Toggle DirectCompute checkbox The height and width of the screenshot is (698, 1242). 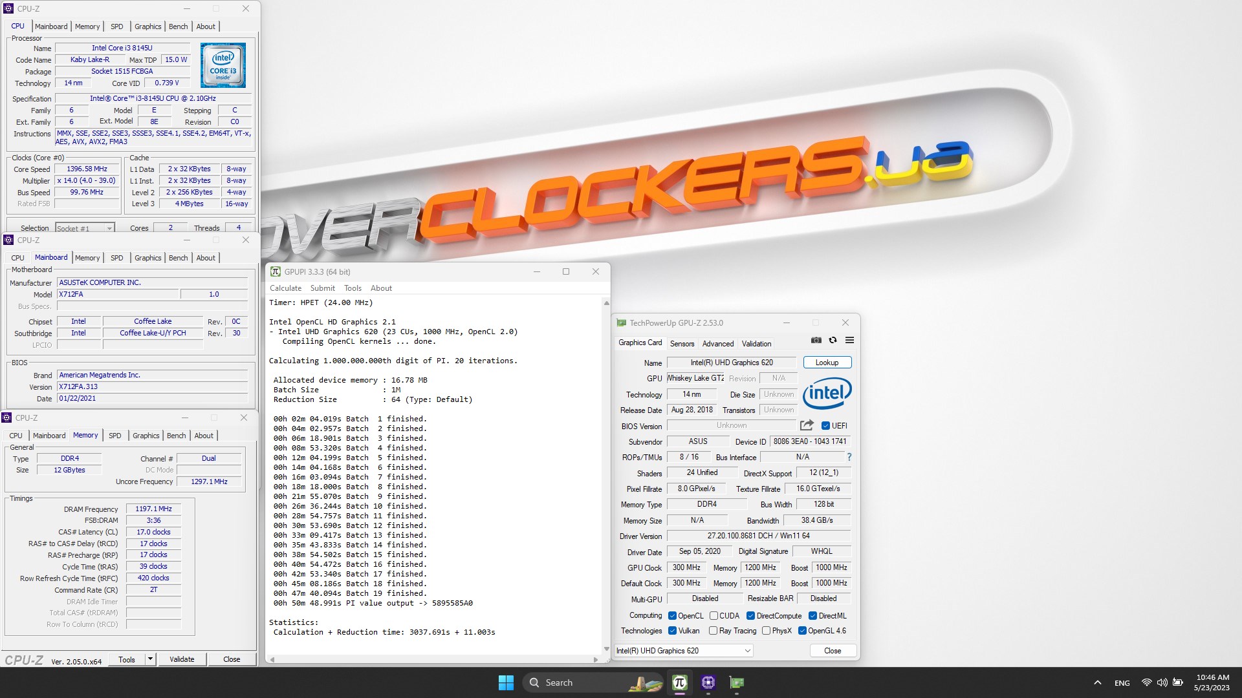click(x=751, y=616)
